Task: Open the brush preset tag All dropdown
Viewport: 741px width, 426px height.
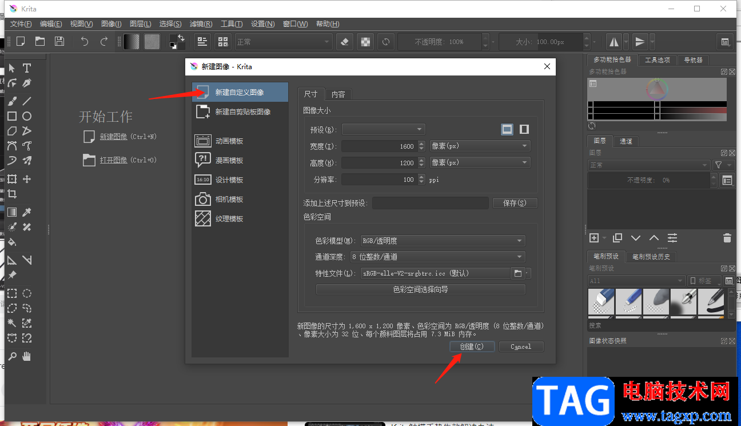Action: (x=636, y=281)
